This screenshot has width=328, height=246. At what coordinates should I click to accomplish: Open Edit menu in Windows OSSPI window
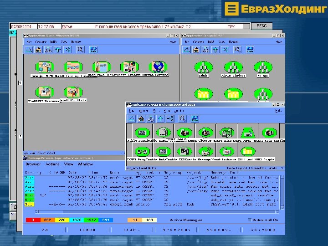click(x=54, y=41)
